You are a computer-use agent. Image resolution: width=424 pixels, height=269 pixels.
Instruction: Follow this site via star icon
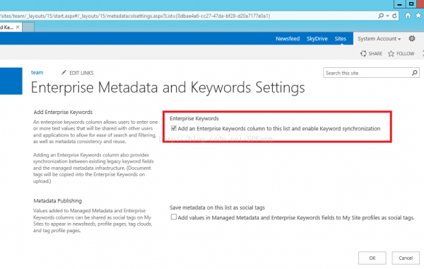coord(391,54)
